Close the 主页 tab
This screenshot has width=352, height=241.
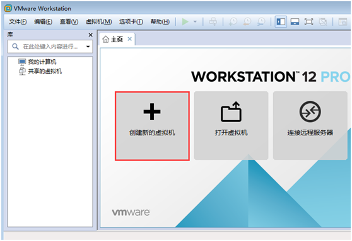(129, 39)
